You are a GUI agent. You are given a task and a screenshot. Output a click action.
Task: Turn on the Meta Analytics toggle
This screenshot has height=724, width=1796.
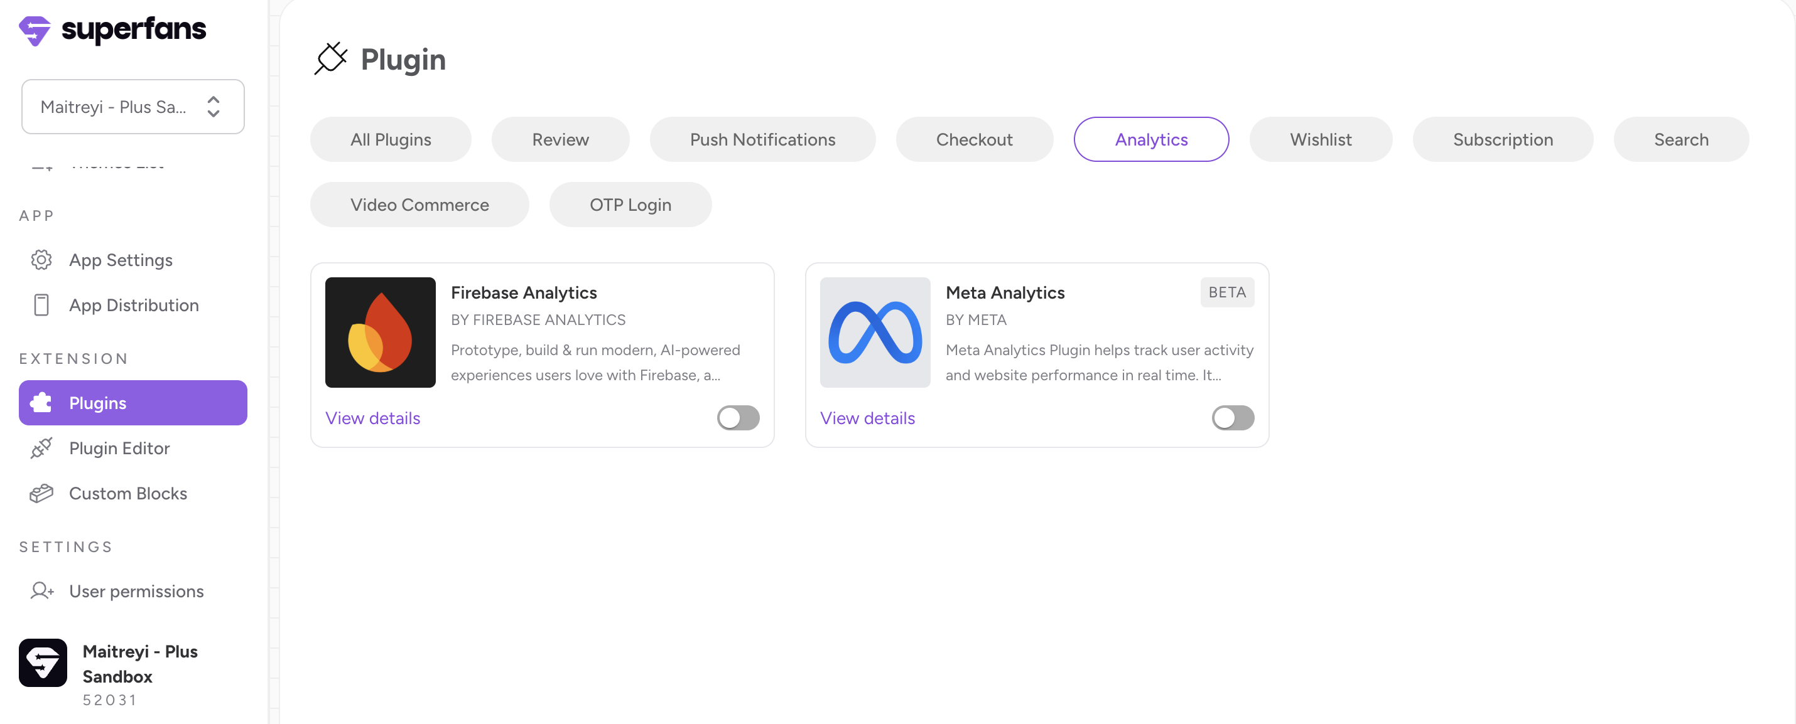1232,418
